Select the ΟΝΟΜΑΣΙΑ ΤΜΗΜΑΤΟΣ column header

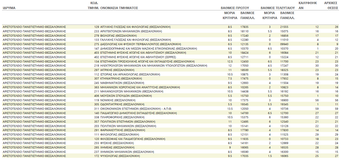[x=119, y=8]
